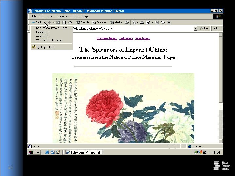Click the circled i toolbar icon
This screenshot has width=235, height=176.
pyautogui.click(x=163, y=22)
